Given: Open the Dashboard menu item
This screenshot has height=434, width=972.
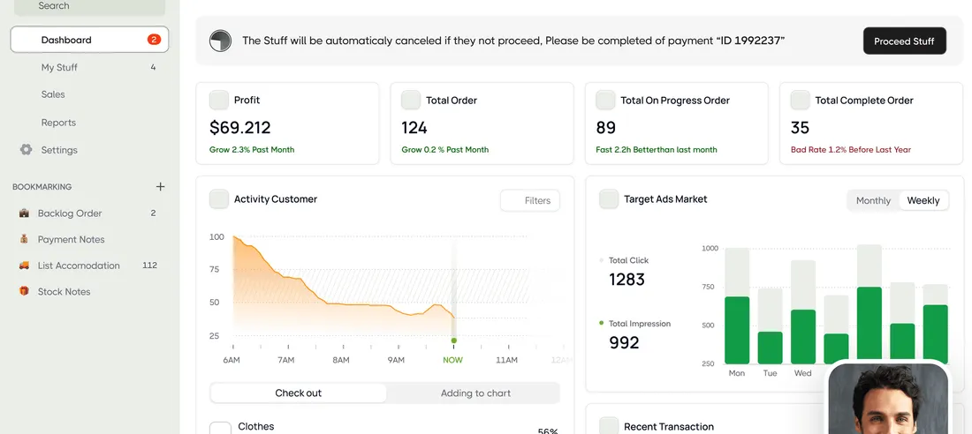Looking at the screenshot, I should (x=89, y=40).
